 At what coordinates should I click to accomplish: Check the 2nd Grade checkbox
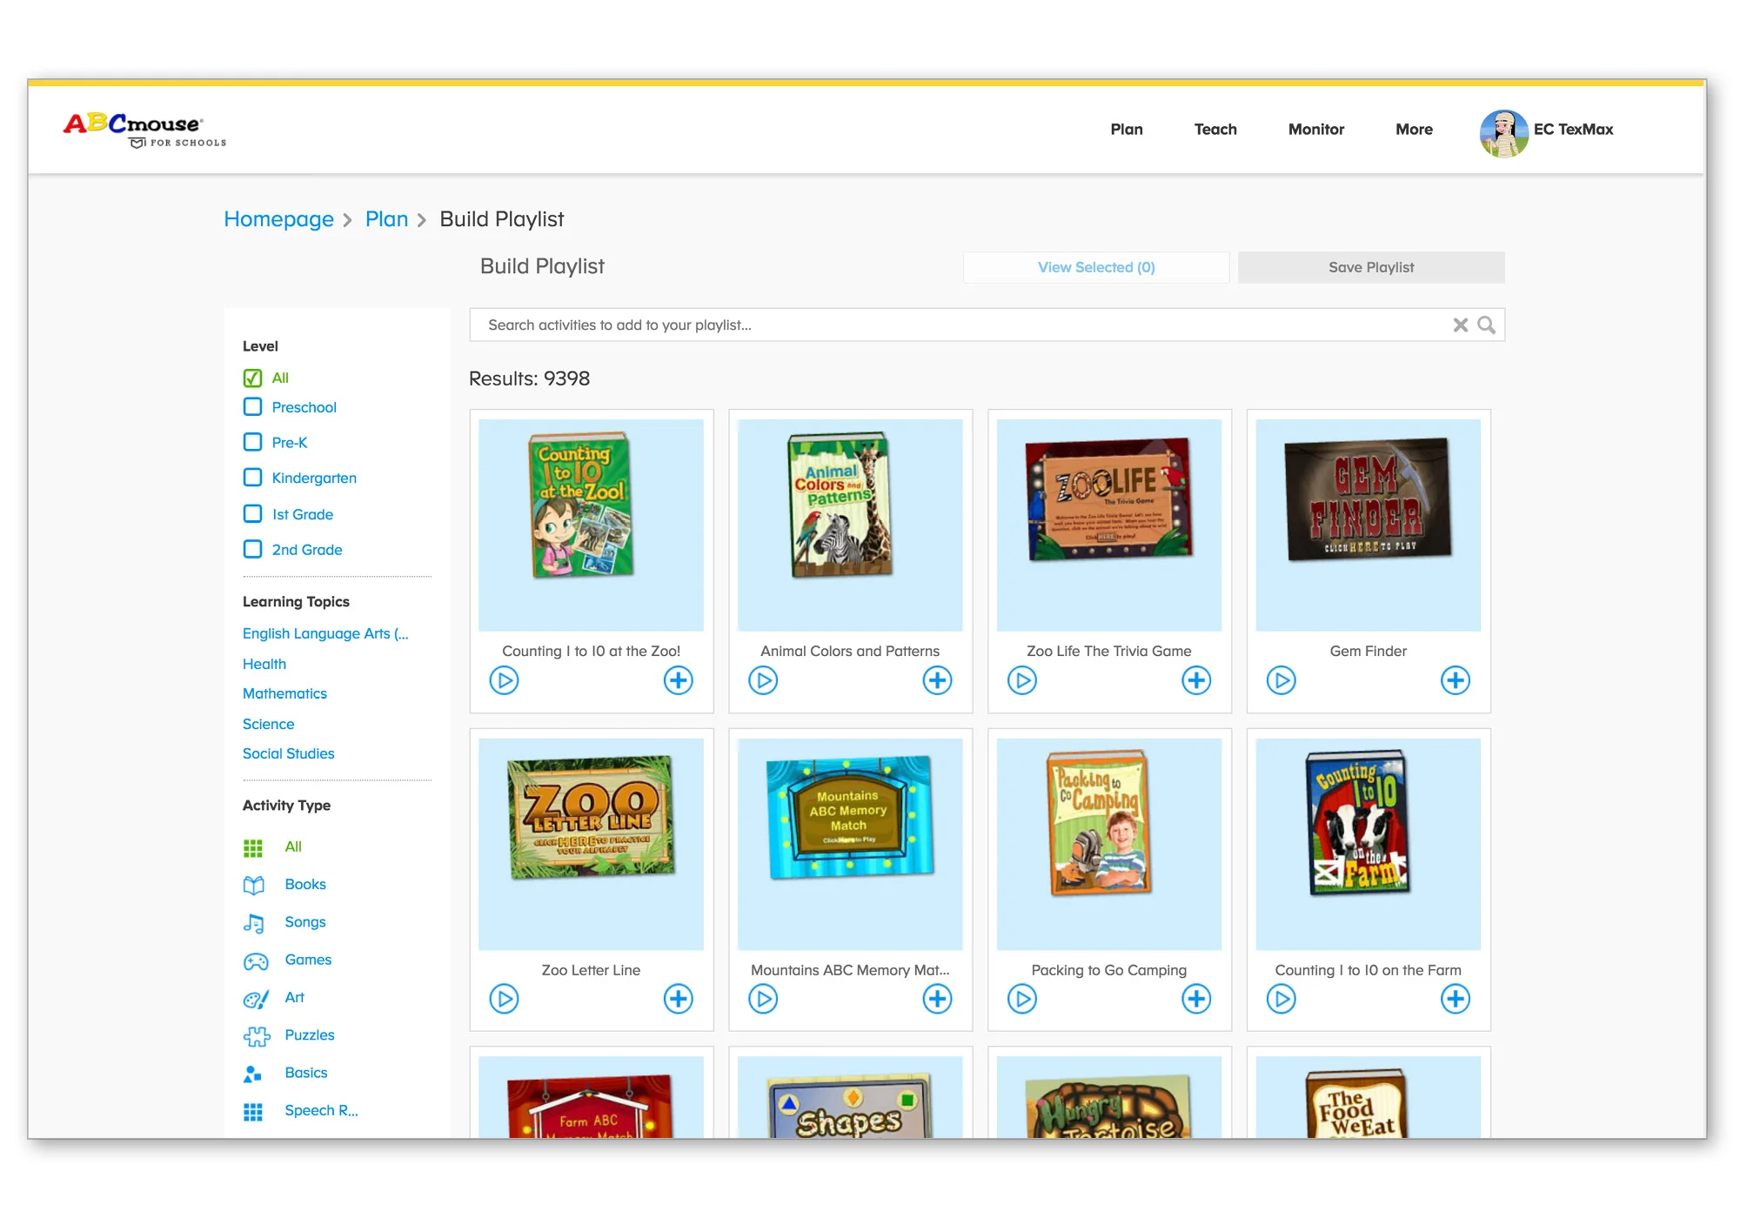click(252, 549)
